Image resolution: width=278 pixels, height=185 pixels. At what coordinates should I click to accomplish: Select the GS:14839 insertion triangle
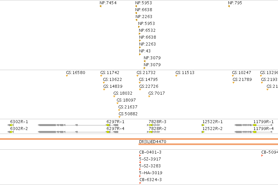click(x=104, y=90)
